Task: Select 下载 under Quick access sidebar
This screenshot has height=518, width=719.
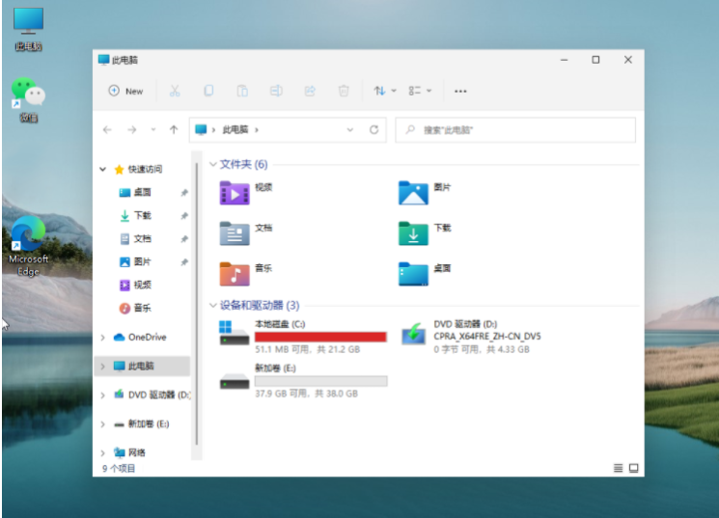Action: 142,215
